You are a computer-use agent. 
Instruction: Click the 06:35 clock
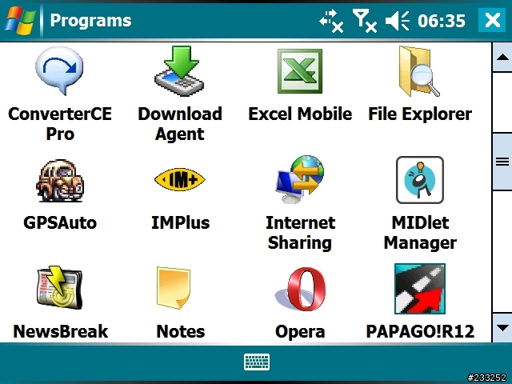pyautogui.click(x=442, y=21)
